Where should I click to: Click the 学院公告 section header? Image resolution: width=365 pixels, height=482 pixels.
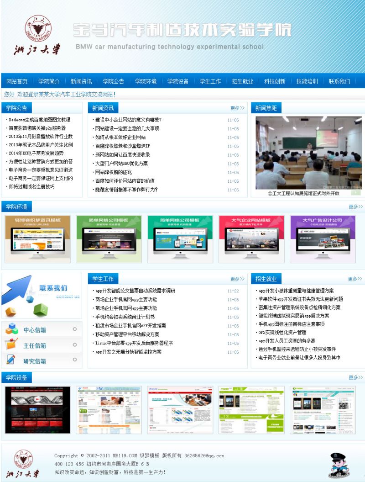(16, 108)
